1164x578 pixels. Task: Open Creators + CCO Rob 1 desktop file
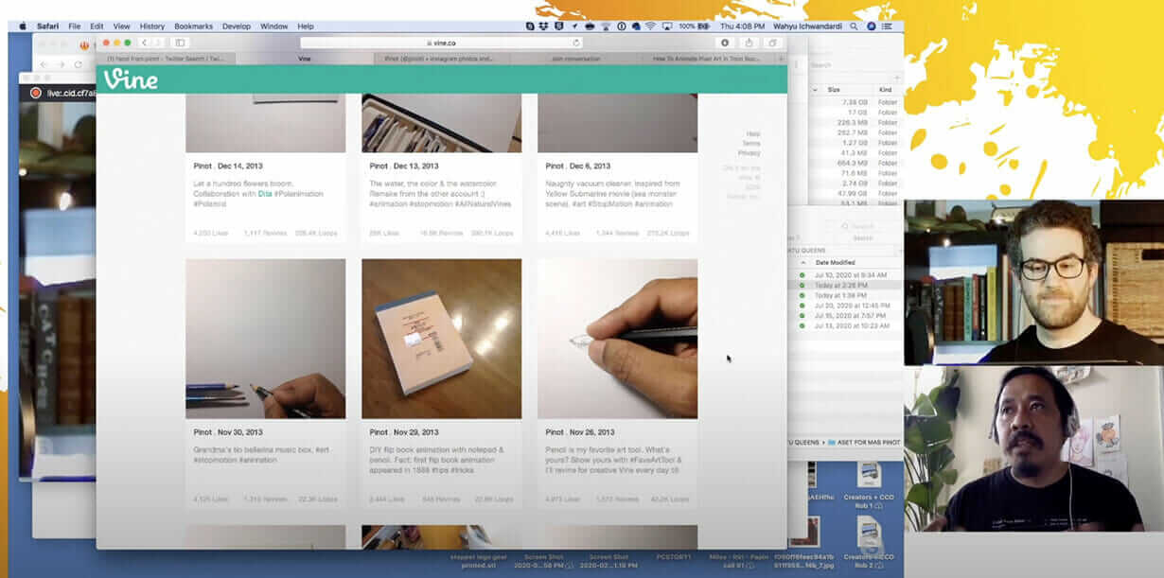tap(869, 483)
